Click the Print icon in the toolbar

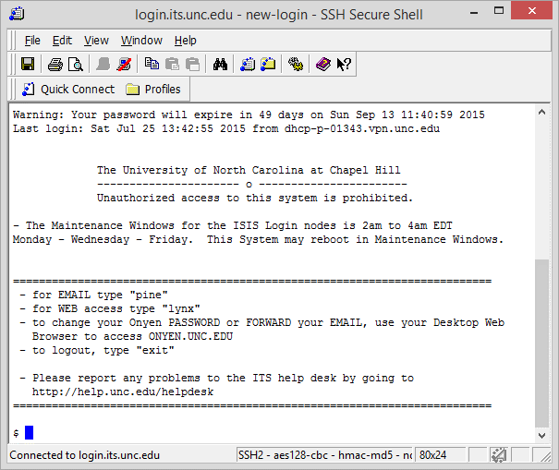[x=55, y=64]
